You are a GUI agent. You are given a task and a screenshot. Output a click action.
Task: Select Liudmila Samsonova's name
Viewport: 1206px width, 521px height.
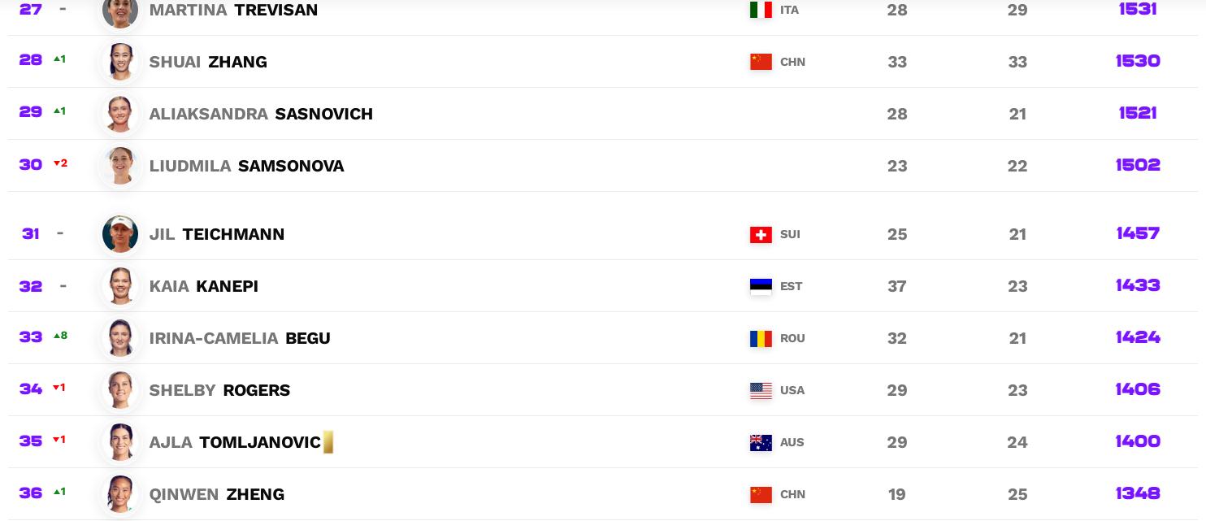(x=246, y=166)
